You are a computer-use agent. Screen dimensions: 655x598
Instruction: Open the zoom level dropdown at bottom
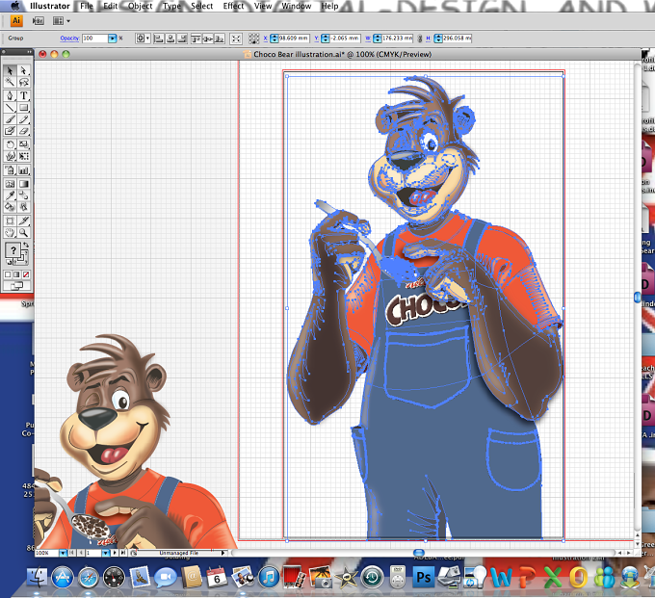[x=63, y=553]
